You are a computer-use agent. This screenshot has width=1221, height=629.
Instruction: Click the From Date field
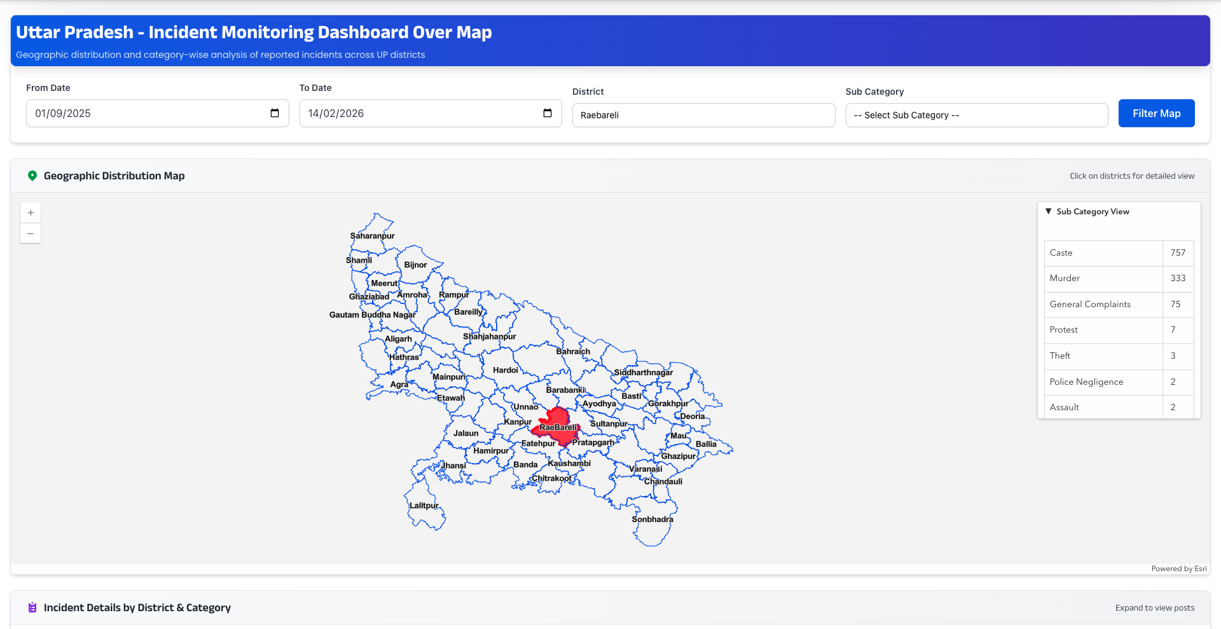click(146, 113)
